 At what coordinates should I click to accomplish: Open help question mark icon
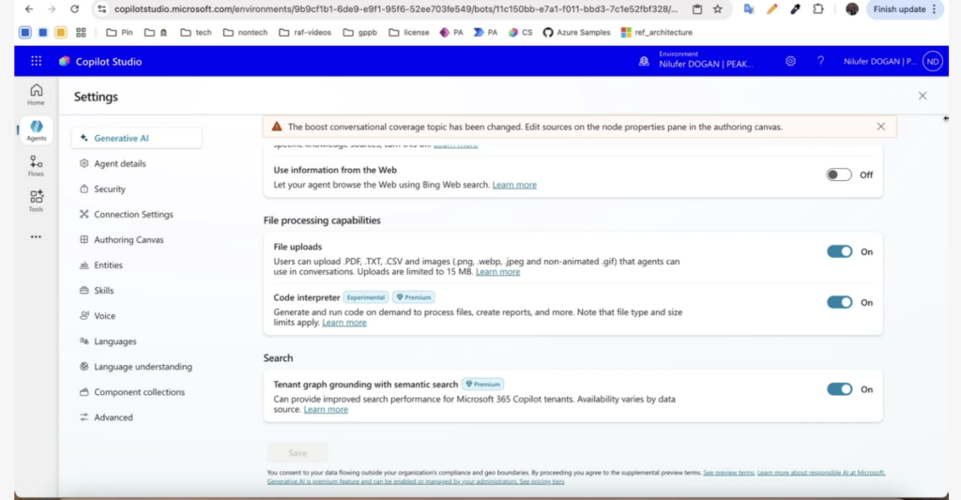pos(820,61)
